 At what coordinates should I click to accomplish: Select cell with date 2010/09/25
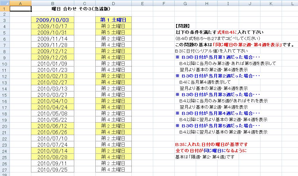pyautogui.click(x=53, y=170)
